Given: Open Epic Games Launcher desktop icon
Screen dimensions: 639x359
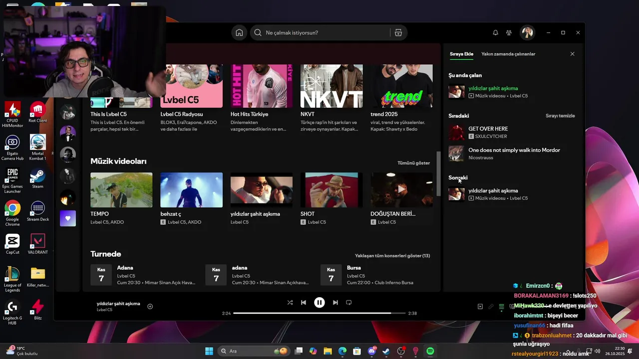Looking at the screenshot, I should point(12,180).
